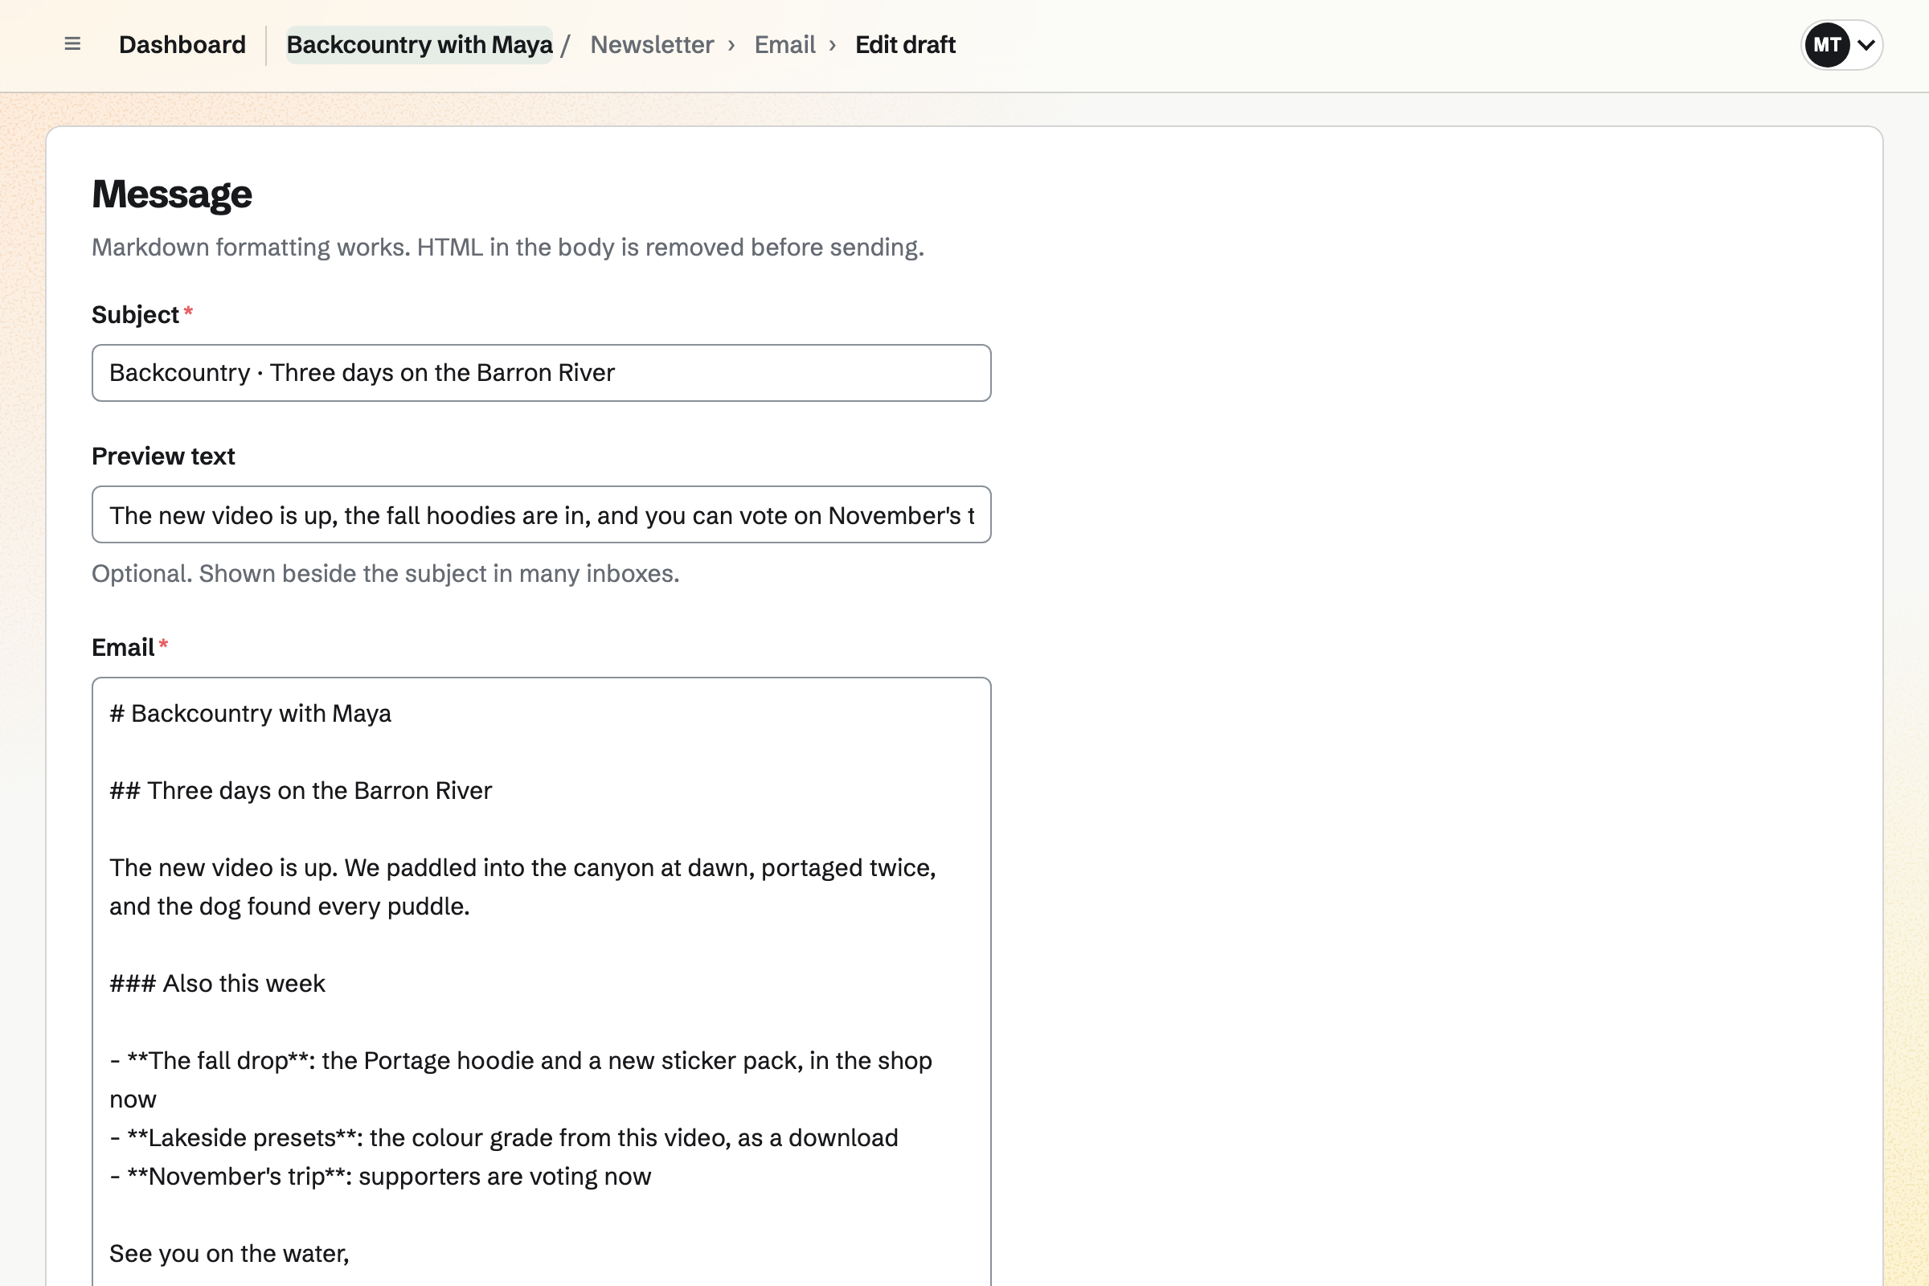Click the Markdown formatting works helper text
This screenshot has width=1929, height=1286.
tap(508, 248)
